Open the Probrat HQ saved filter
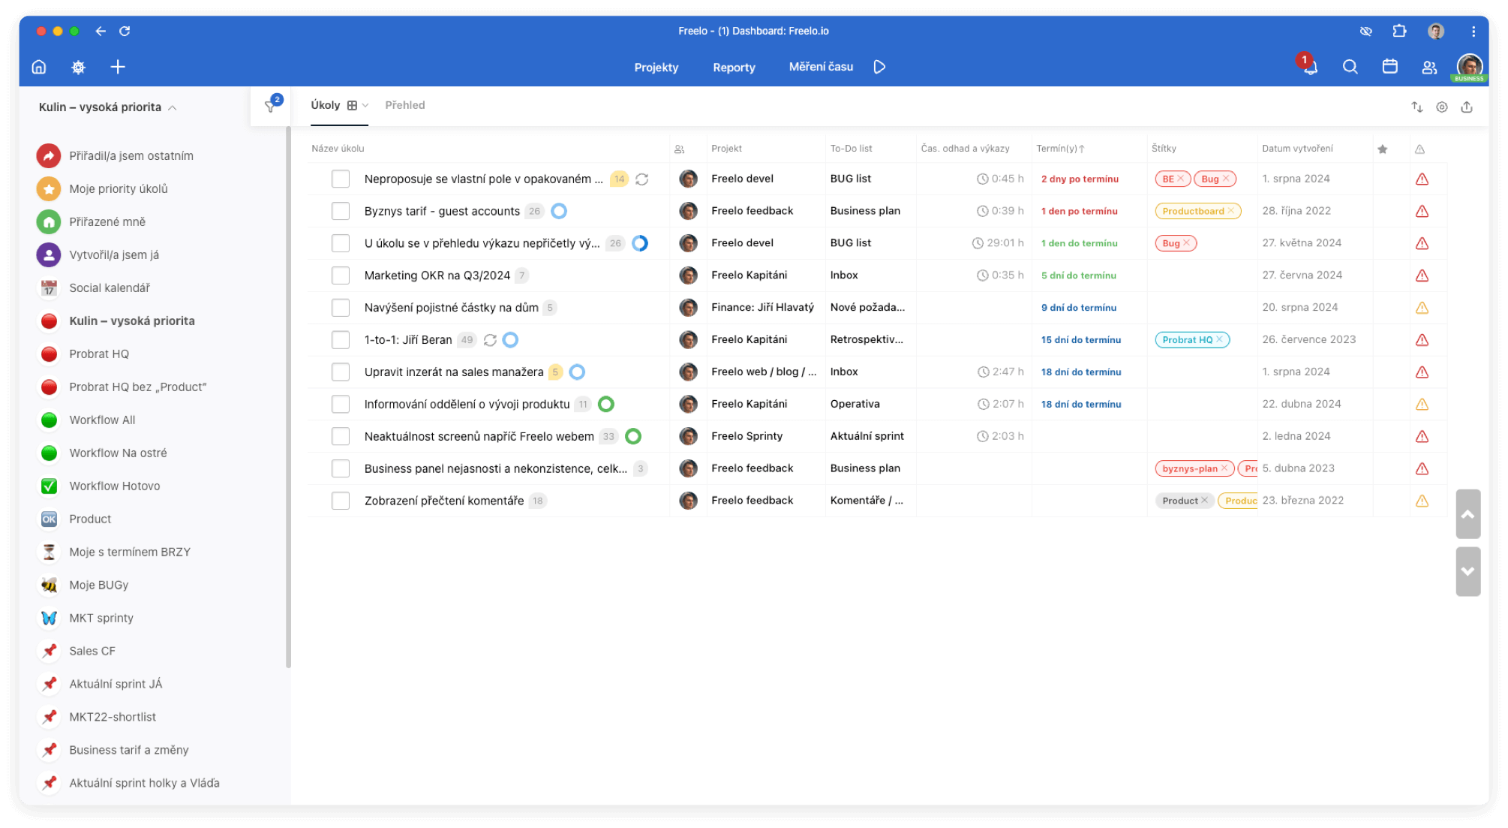Screen dimensions: 1508x828 tap(99, 354)
